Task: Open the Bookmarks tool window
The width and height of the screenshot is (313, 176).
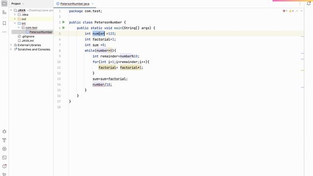Action: pos(4,23)
